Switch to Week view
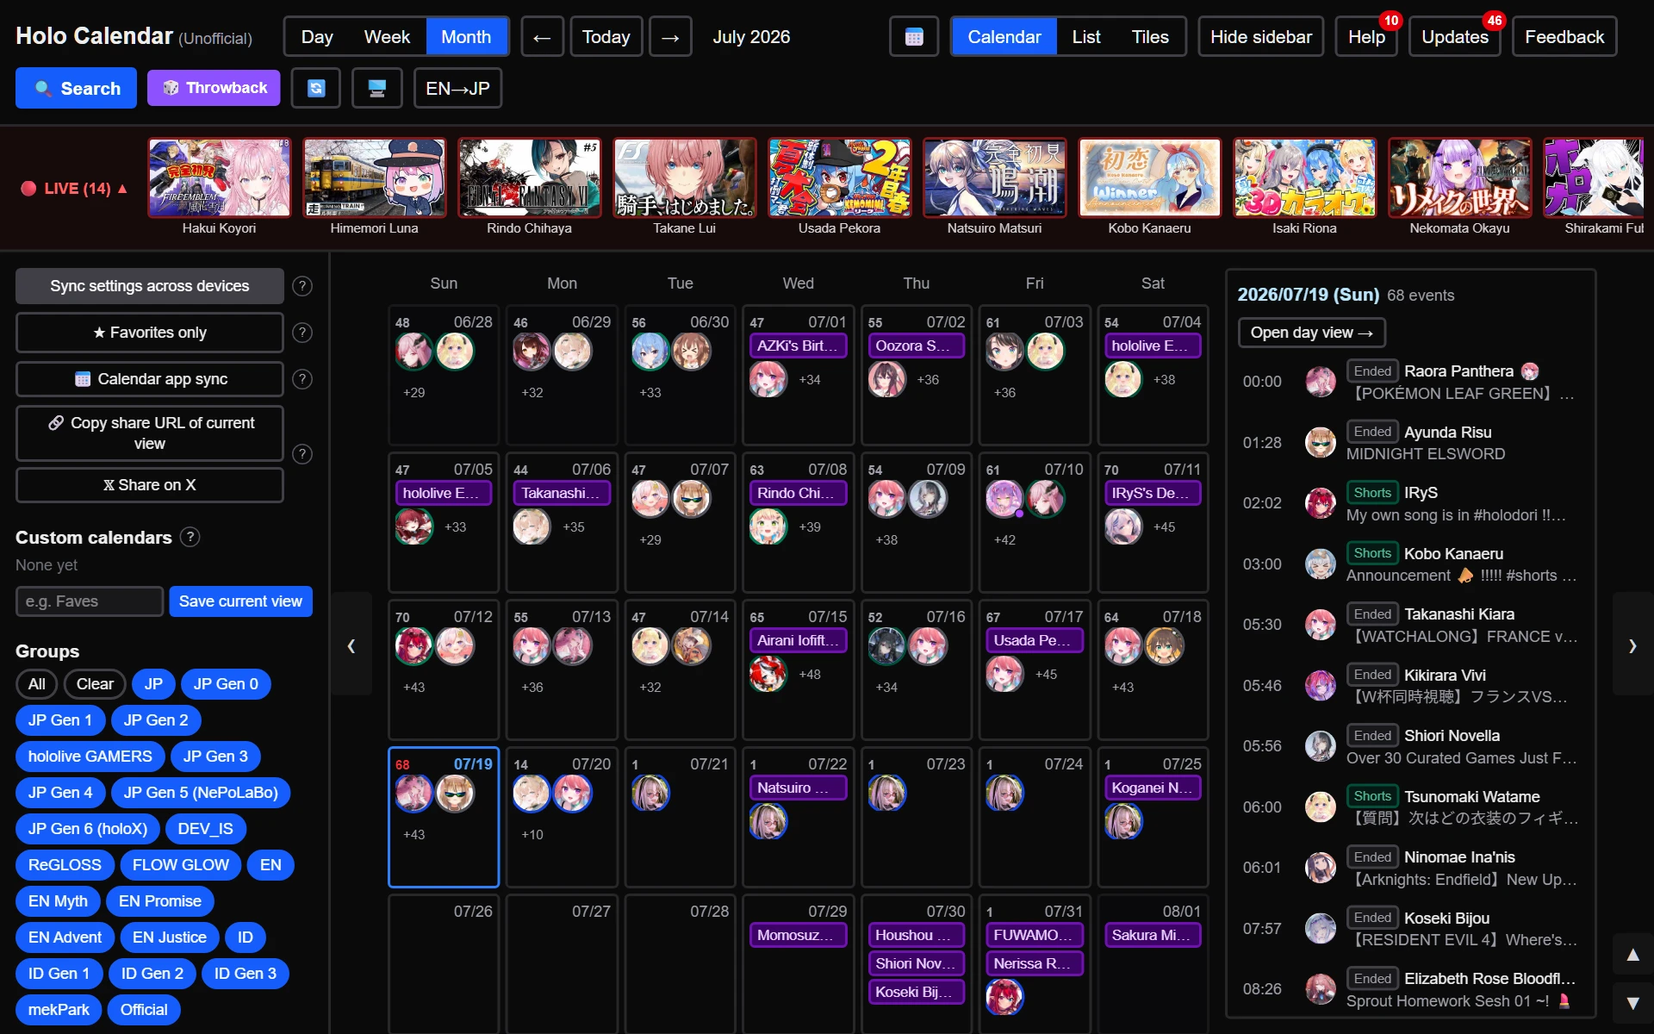 (387, 37)
